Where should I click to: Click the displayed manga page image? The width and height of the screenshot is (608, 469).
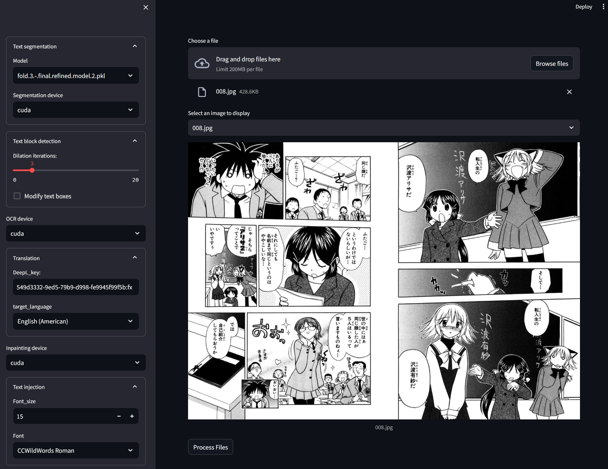click(x=384, y=281)
